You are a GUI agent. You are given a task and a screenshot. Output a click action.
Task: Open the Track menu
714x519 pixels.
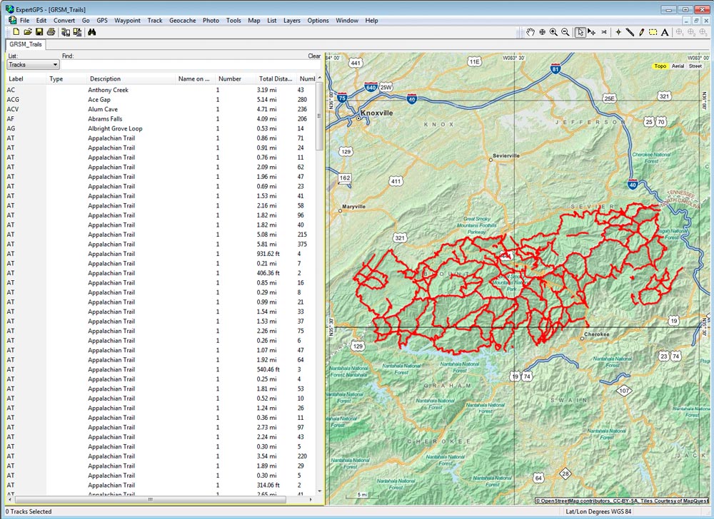tap(155, 21)
